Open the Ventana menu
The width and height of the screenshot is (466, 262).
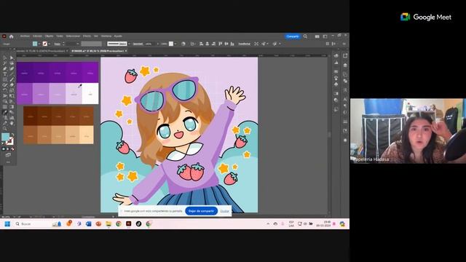[106, 36]
